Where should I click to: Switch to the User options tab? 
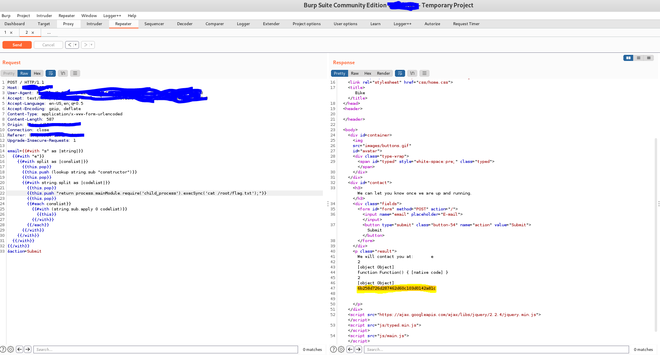(x=346, y=24)
